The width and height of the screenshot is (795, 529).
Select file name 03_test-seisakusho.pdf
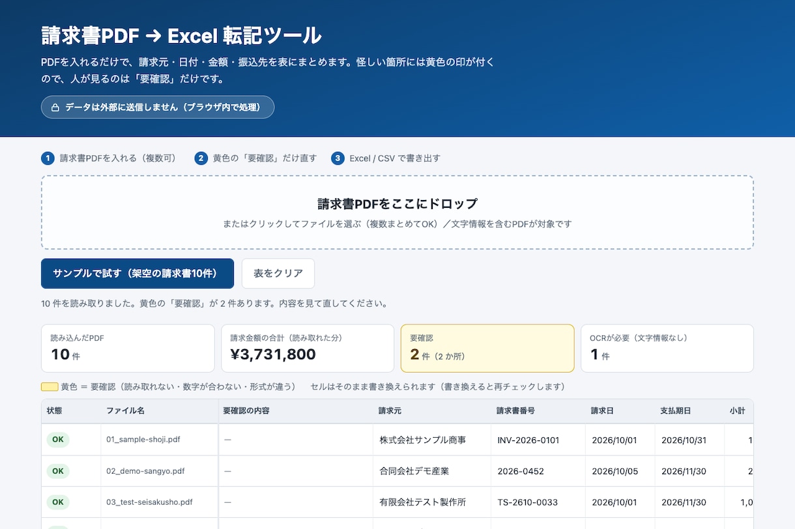(x=149, y=502)
